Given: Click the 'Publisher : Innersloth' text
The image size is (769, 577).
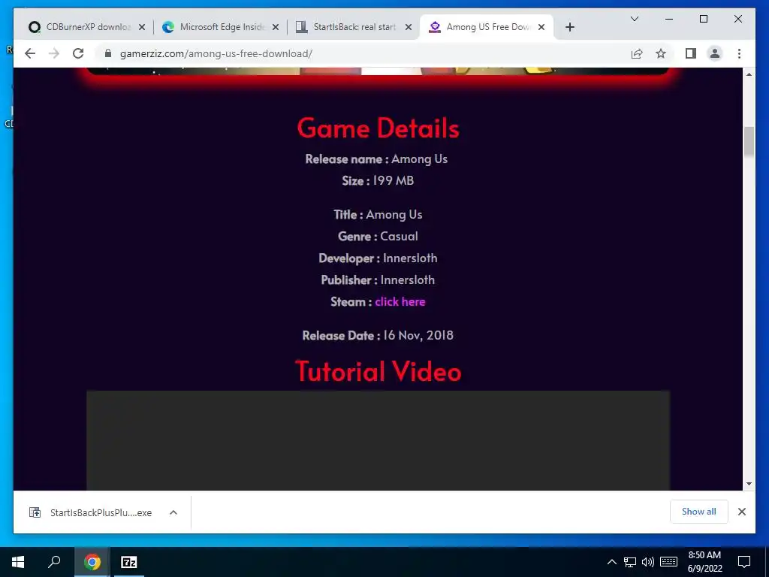Looking at the screenshot, I should click(378, 280).
